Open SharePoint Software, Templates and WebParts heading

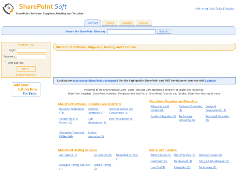point(89,104)
